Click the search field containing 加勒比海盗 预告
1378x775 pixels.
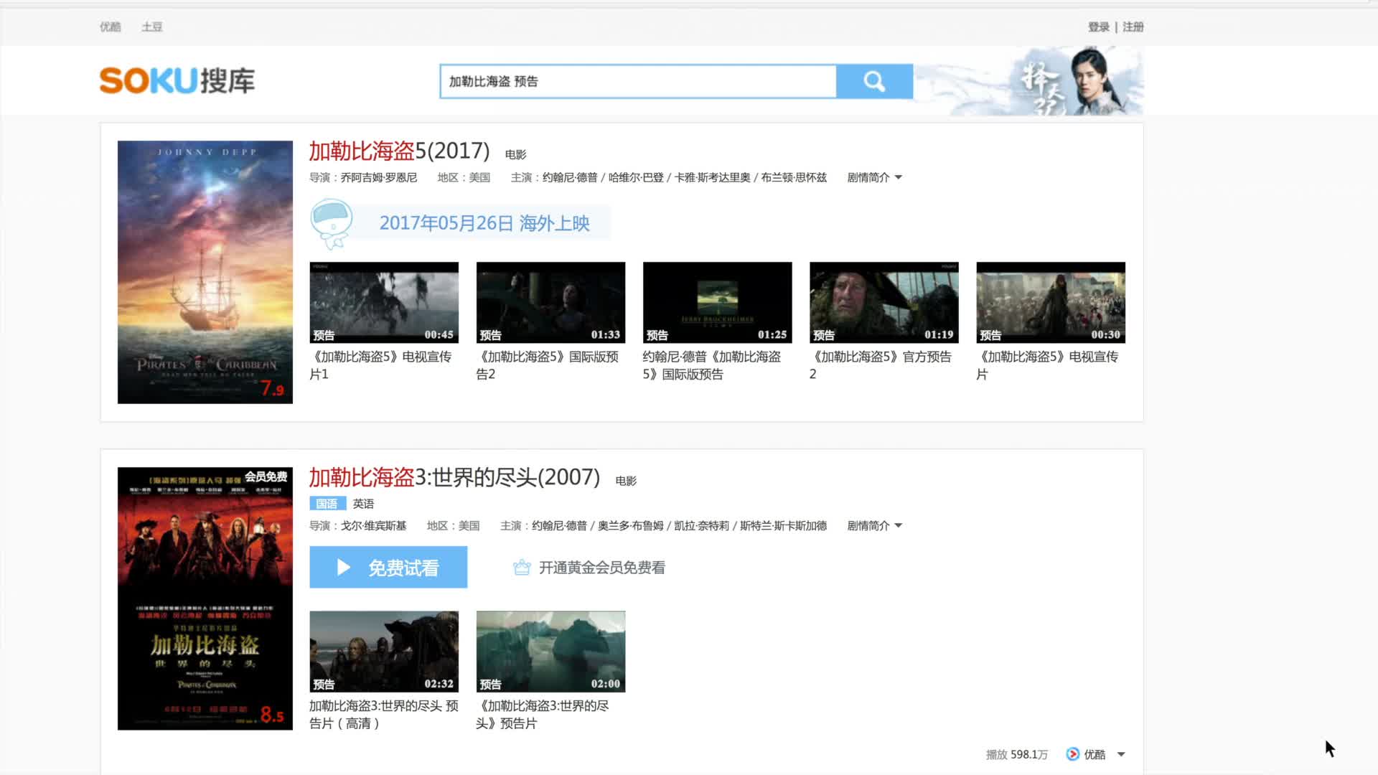point(638,81)
